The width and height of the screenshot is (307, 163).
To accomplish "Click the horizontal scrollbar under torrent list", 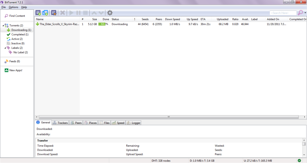I will 169,117.
